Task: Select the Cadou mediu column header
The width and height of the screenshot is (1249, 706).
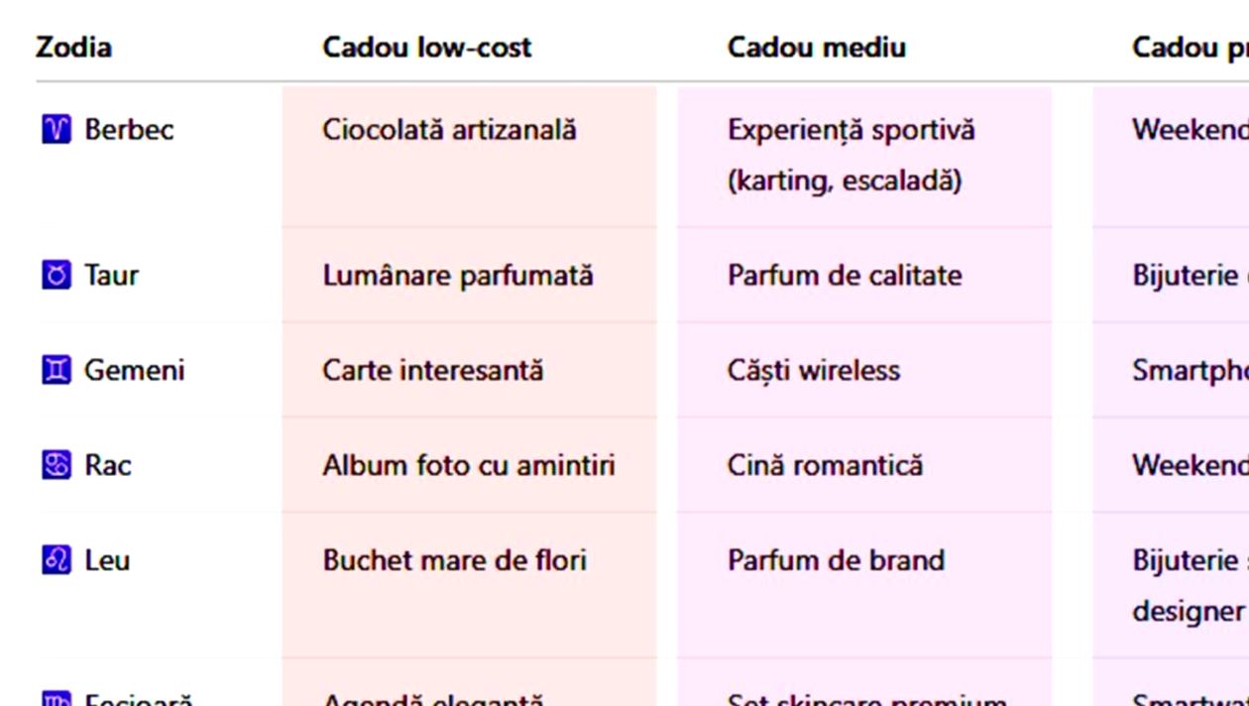Action: 816,48
